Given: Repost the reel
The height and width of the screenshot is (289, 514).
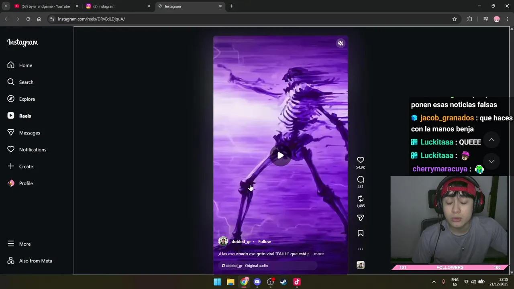Looking at the screenshot, I should coord(361,199).
